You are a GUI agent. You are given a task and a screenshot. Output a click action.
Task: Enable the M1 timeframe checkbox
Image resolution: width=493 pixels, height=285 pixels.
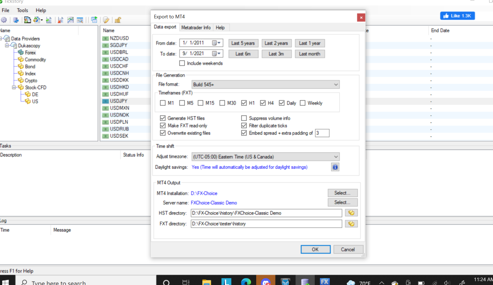163,103
